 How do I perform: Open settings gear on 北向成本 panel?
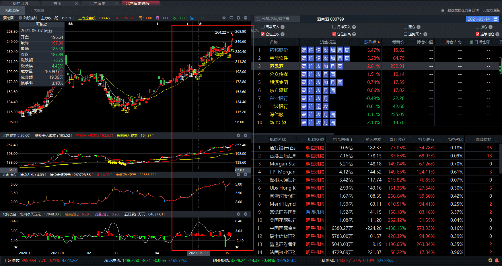point(238,135)
